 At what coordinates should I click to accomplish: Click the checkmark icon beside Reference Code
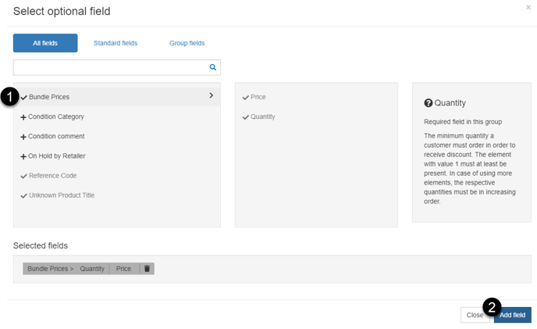click(23, 176)
